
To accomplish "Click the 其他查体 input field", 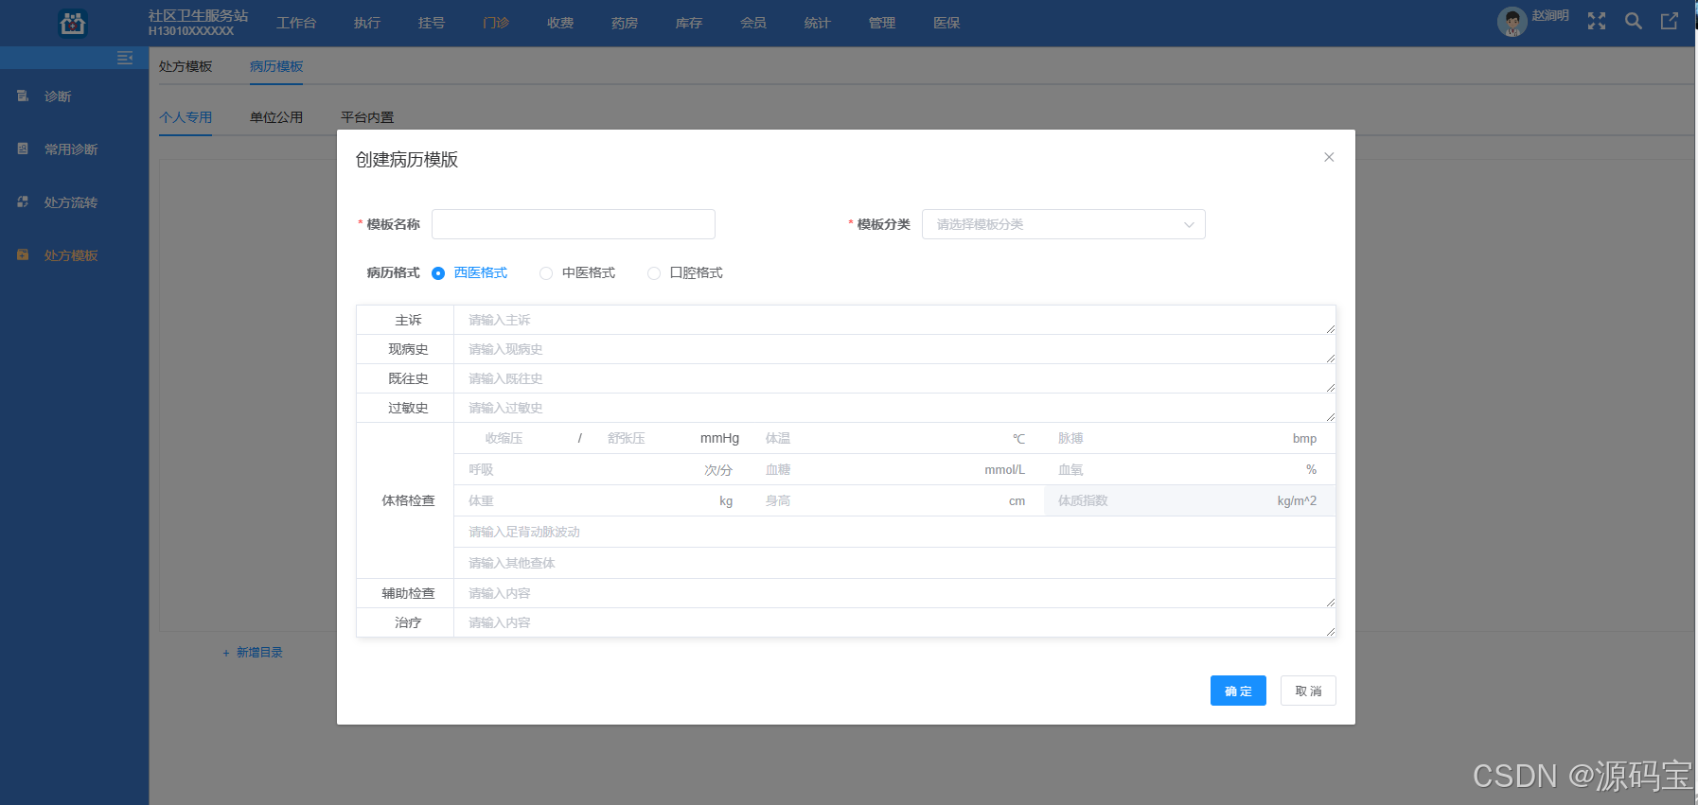I will pyautogui.click(x=894, y=563).
